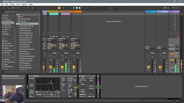The image size is (184, 103).
Task: Select Beat Mosaic.adv preset
Action: coord(26,28)
